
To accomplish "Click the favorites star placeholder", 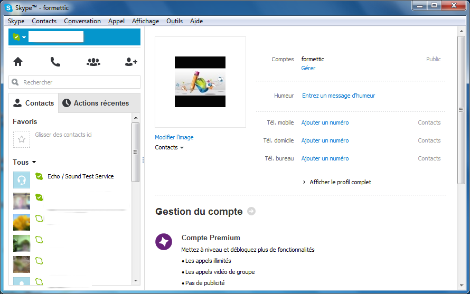I will click(22, 139).
